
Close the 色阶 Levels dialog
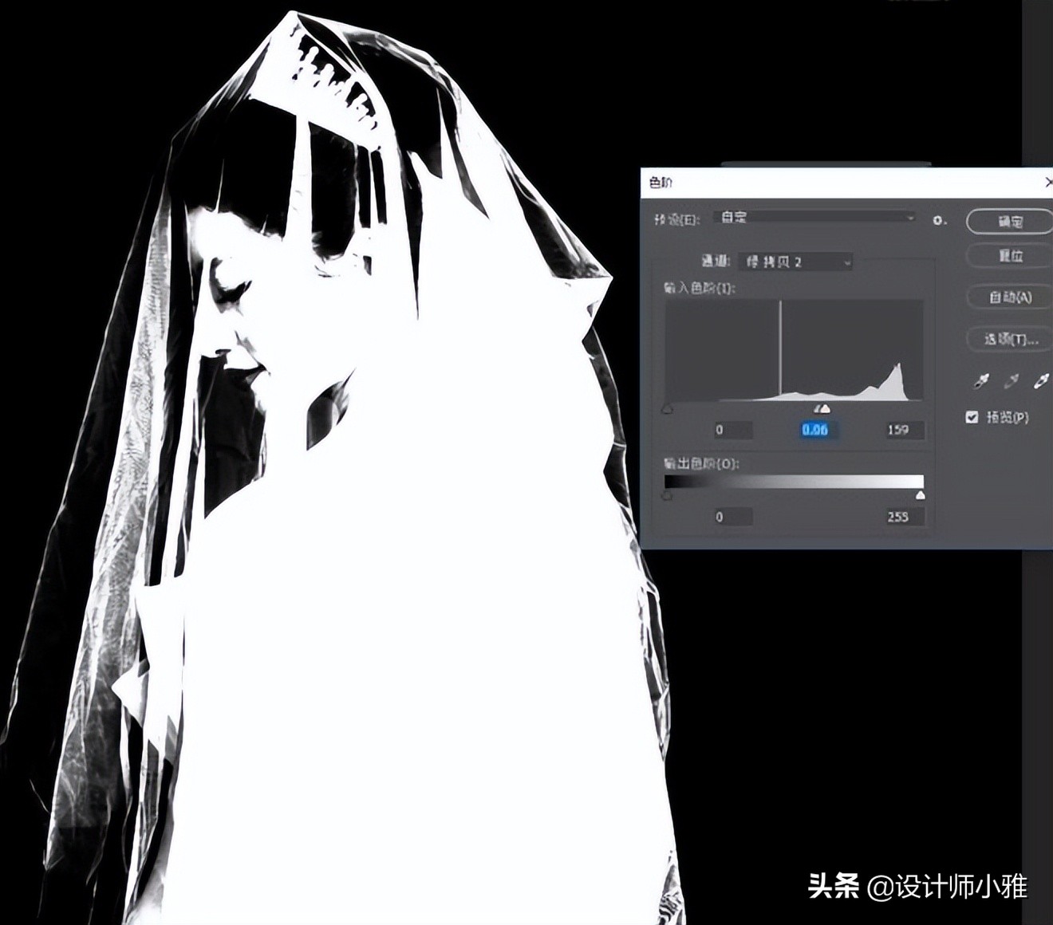(1049, 182)
